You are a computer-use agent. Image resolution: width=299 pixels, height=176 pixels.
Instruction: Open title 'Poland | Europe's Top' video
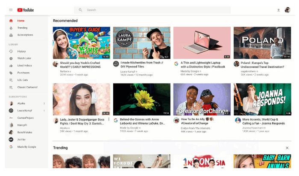point(262,65)
